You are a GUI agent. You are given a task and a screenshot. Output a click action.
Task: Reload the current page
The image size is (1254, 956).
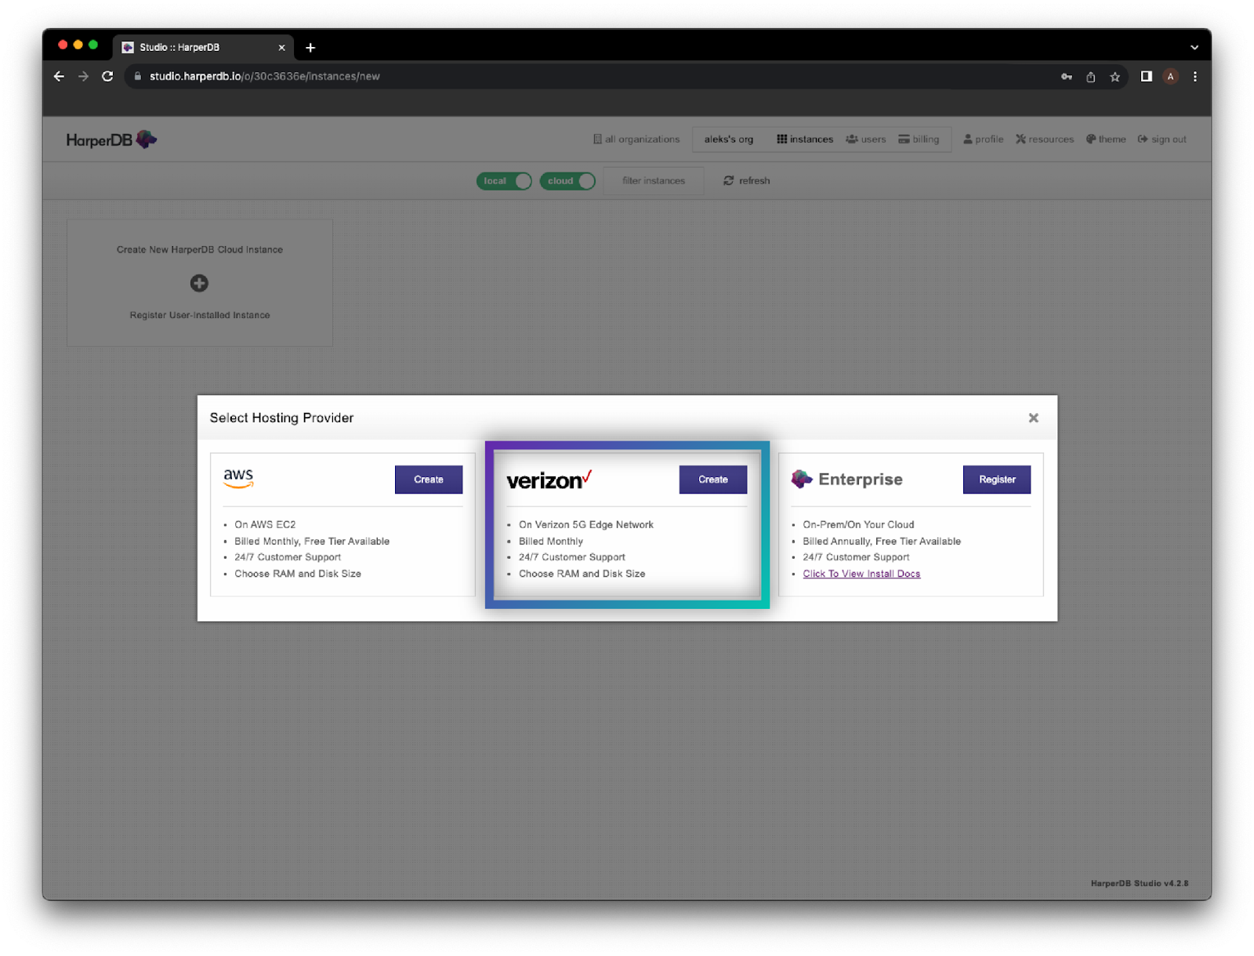[x=107, y=76]
